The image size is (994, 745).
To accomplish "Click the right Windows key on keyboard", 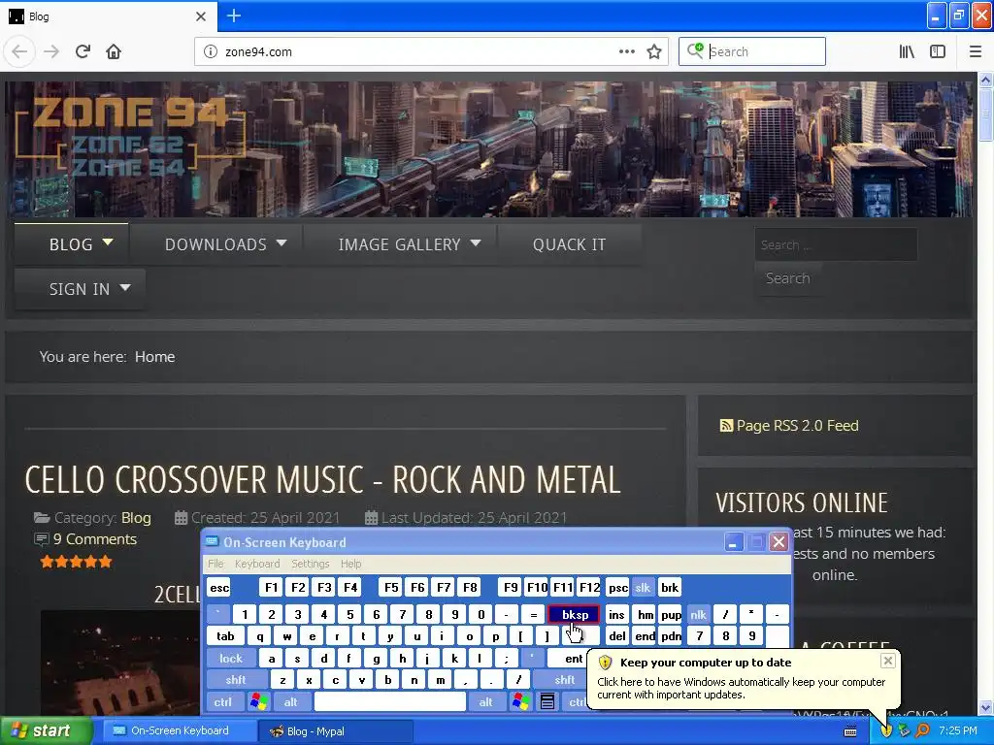I will point(521,701).
